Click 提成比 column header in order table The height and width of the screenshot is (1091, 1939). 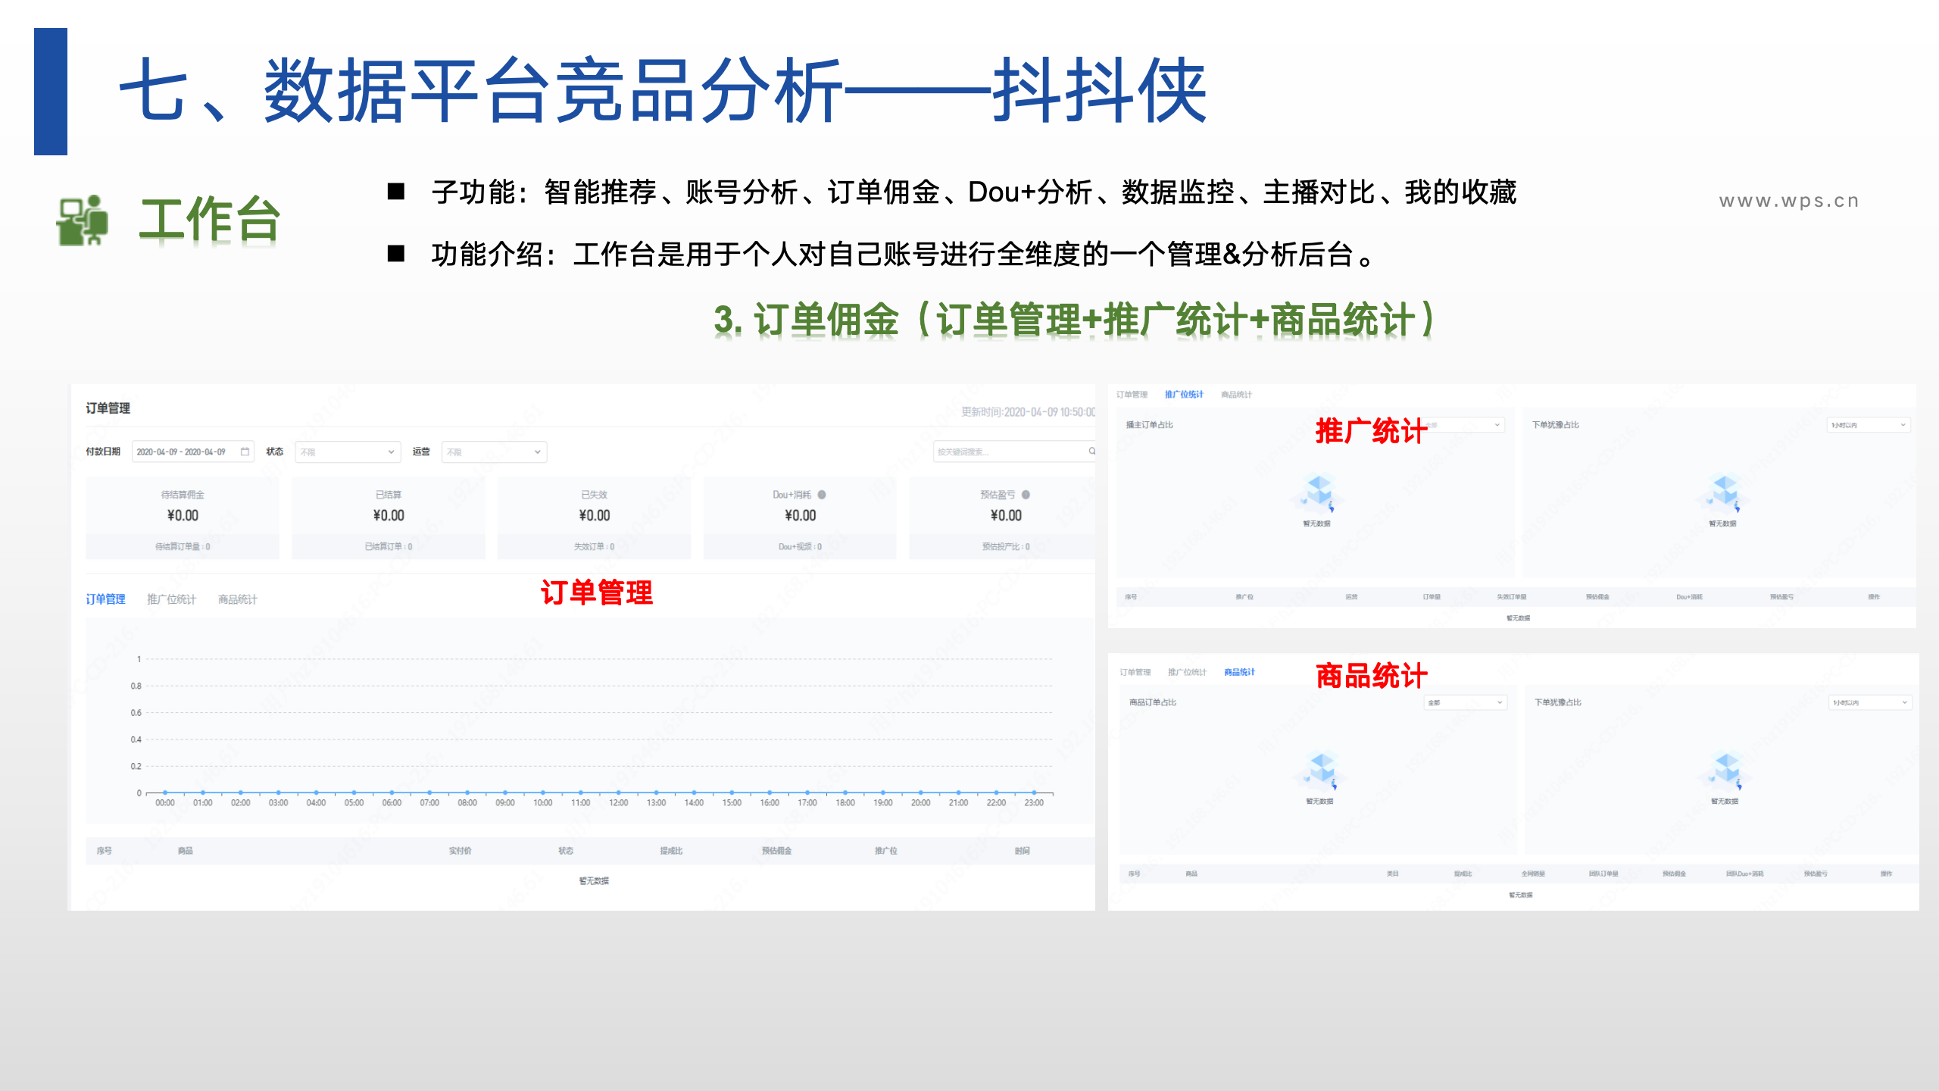(x=671, y=851)
